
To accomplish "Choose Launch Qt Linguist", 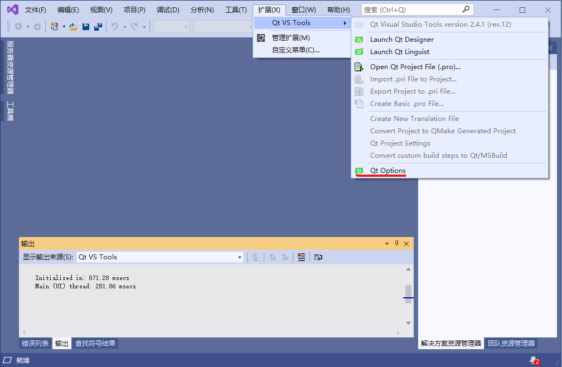I will (x=450, y=52).
